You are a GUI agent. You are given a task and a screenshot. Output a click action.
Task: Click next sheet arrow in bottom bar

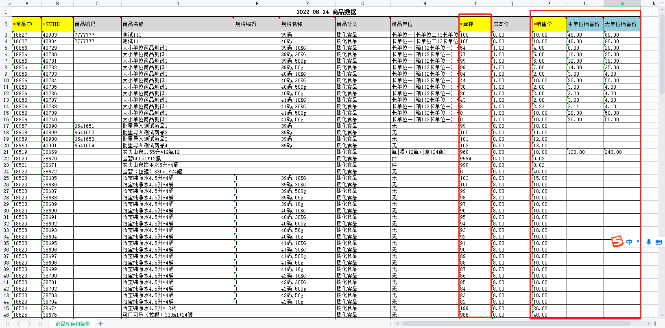tap(29, 324)
